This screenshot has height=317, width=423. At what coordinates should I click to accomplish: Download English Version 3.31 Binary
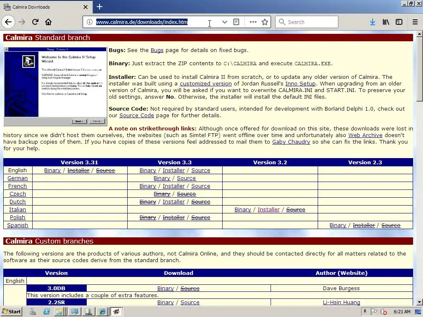tap(52, 170)
